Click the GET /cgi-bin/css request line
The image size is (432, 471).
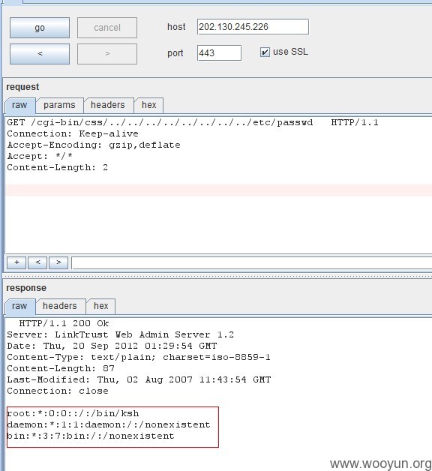[193, 122]
